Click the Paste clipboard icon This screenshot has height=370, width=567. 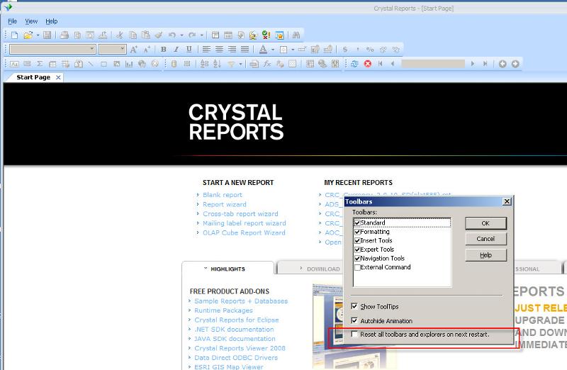click(146, 35)
